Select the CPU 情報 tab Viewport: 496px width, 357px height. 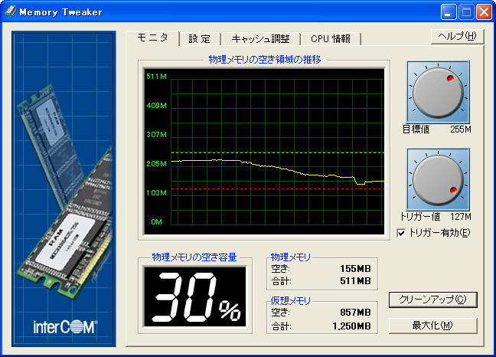331,39
